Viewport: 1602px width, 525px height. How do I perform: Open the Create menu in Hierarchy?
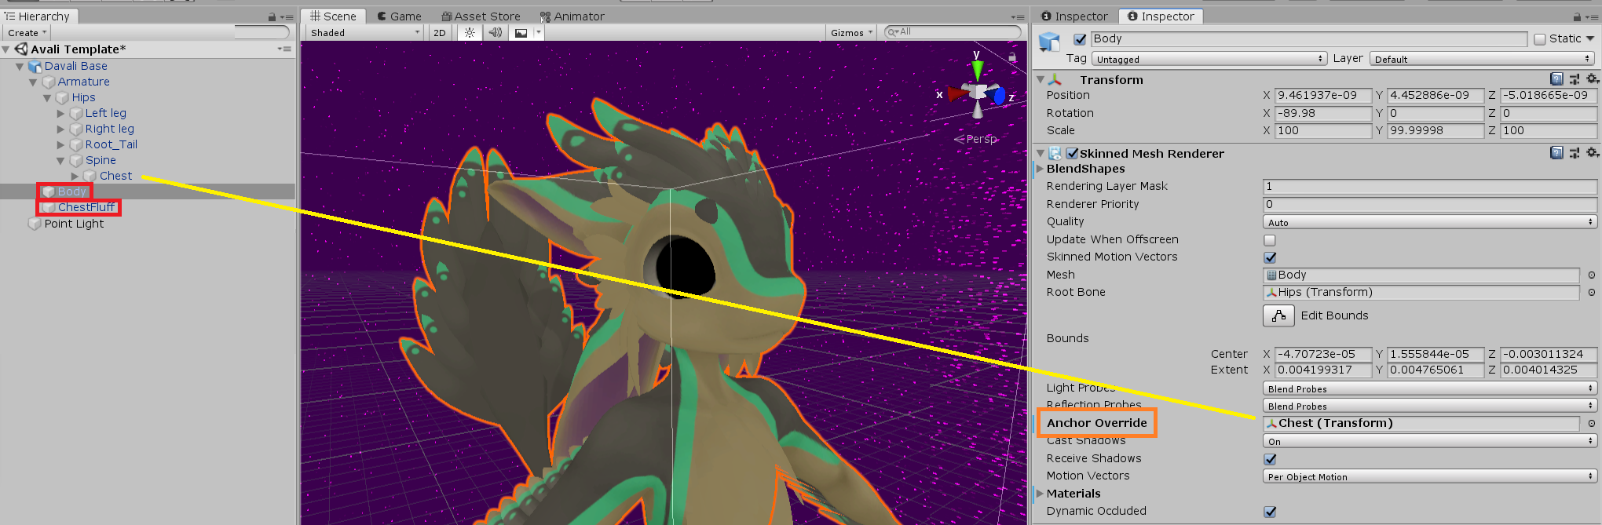point(27,32)
